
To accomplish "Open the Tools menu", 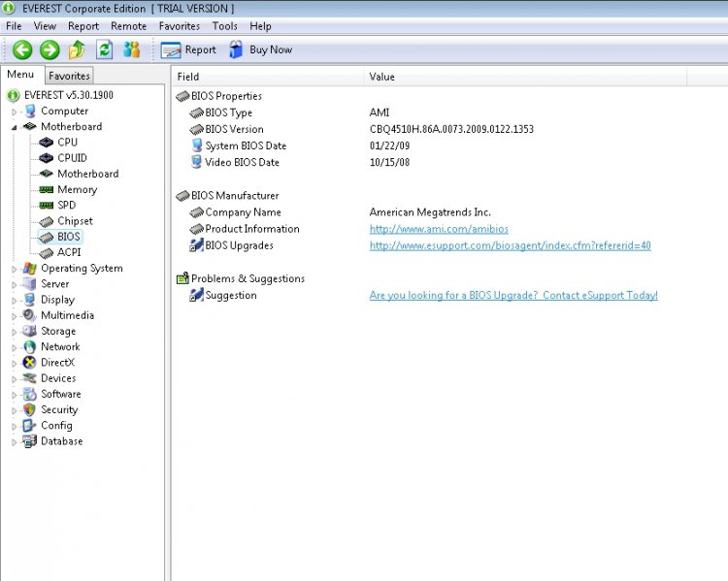I will click(225, 26).
